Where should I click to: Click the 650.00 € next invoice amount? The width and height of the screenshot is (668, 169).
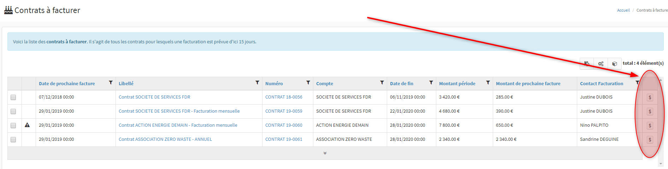pos(504,125)
